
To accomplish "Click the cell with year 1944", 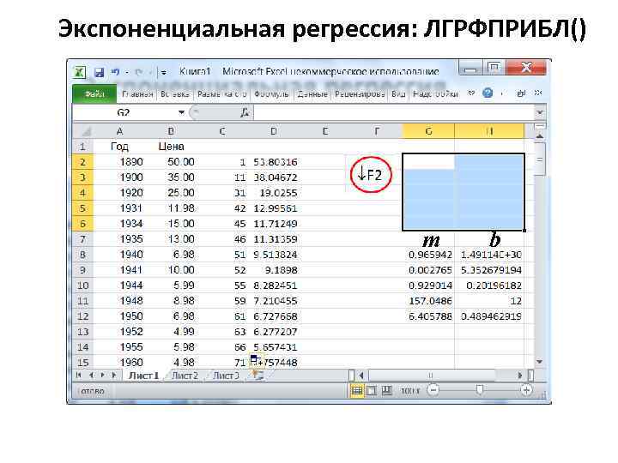I will [119, 286].
